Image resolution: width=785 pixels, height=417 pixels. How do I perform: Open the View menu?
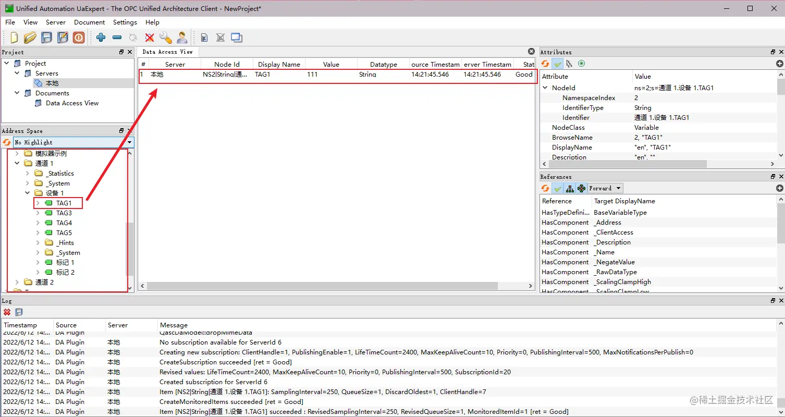tap(31, 22)
